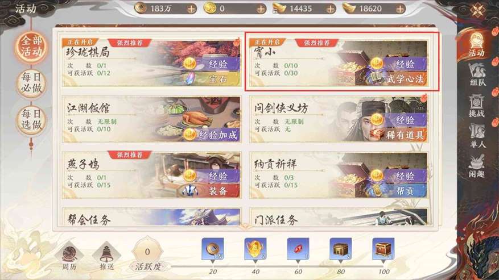This screenshot has width=499, height=280.
Task: Open the 推送 bell notification icon
Action: (107, 257)
